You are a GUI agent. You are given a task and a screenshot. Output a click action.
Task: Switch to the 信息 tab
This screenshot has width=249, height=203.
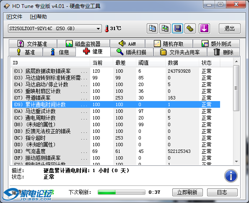(x=60, y=52)
